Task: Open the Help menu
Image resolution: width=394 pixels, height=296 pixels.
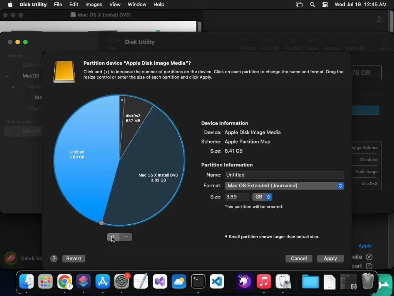Action: [159, 4]
